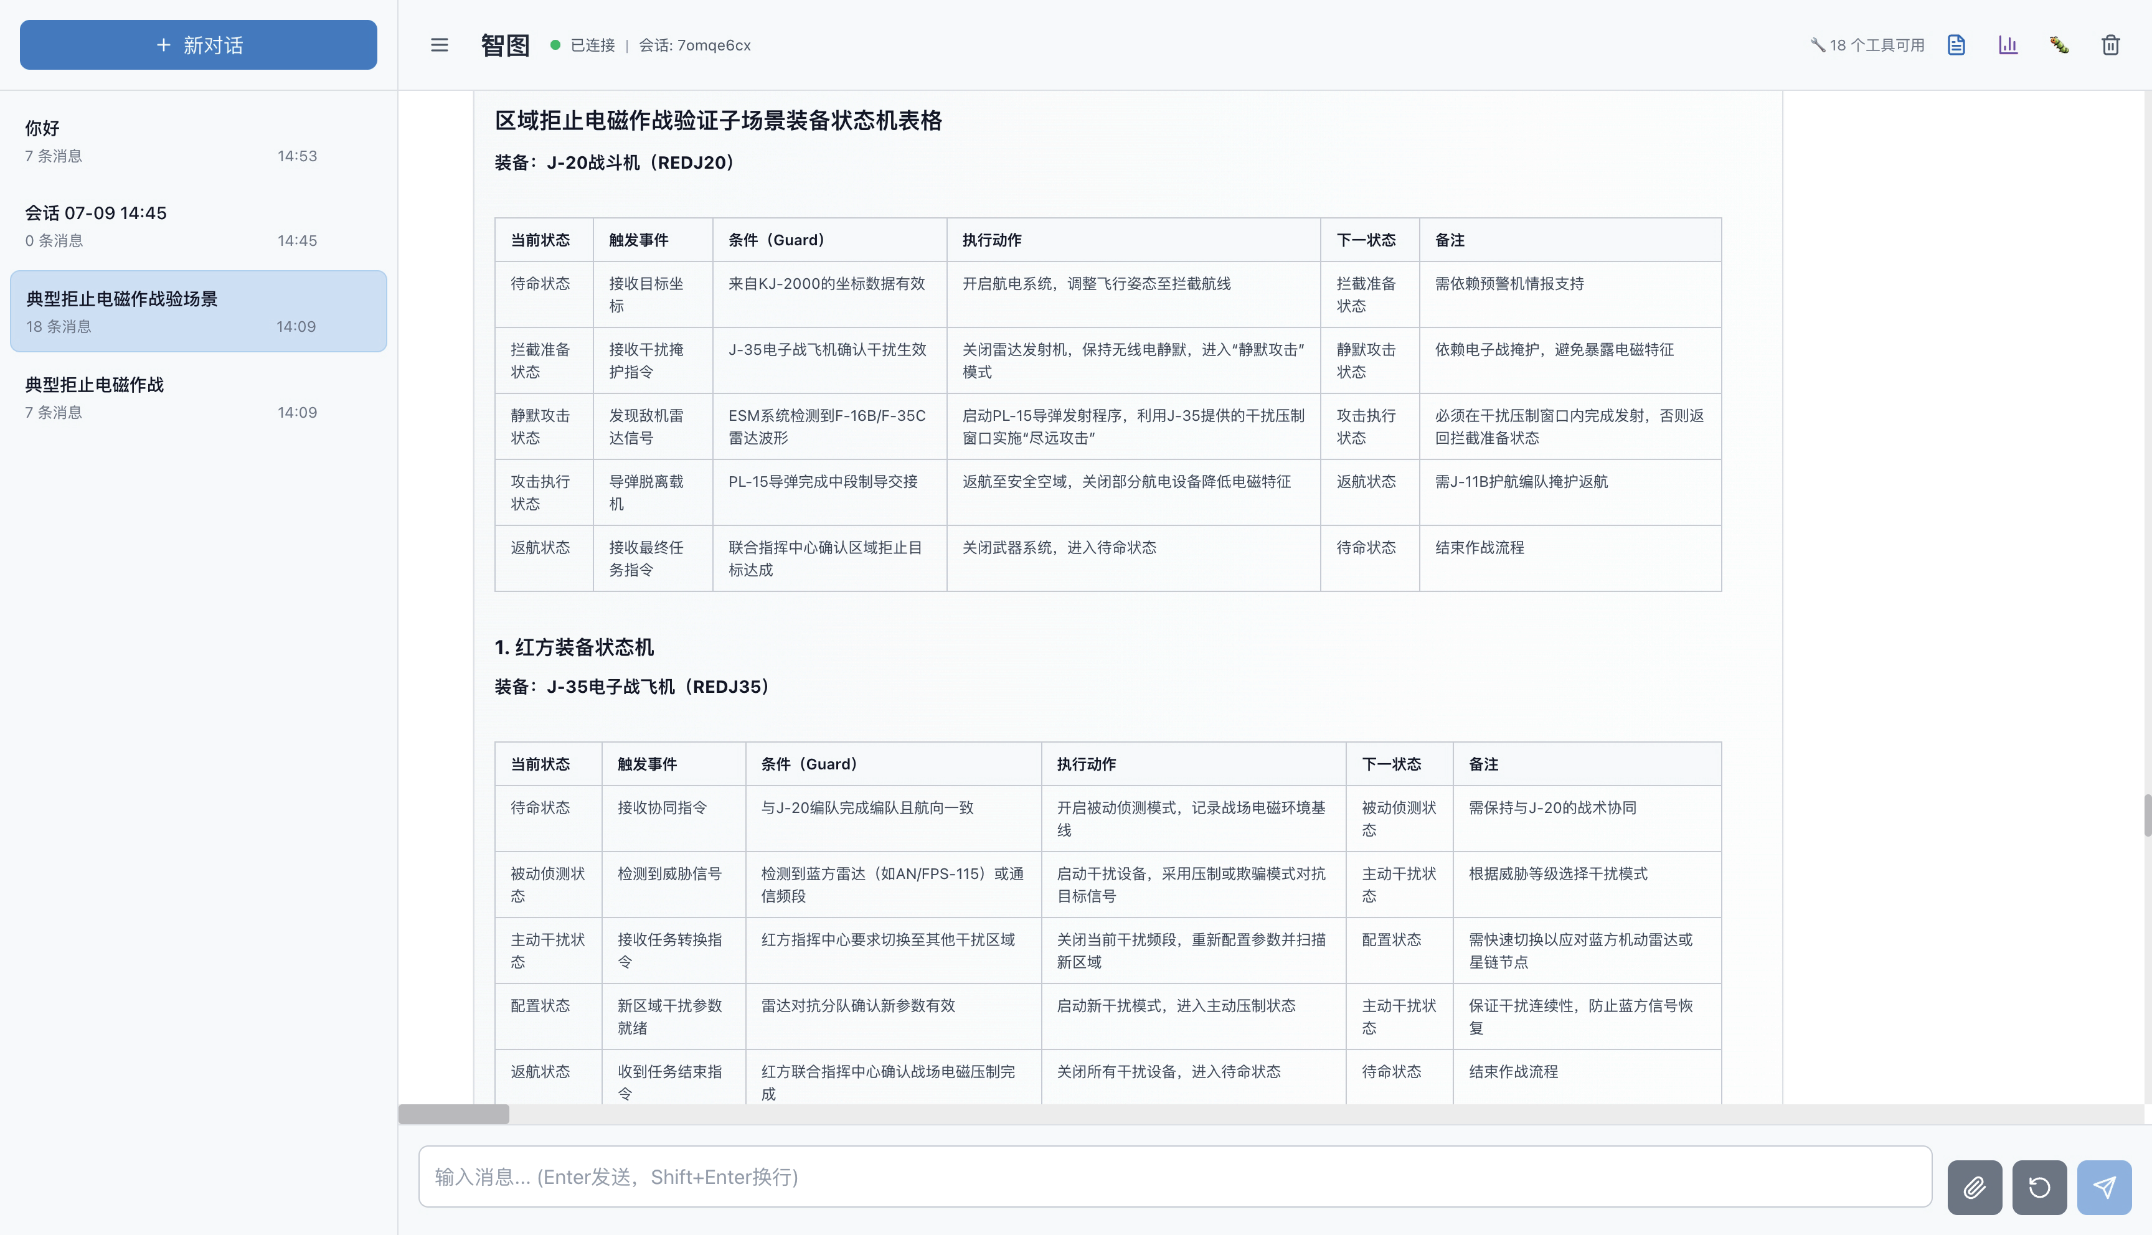Click heading 区域拒止电磁作战验证子场景装备状态机表格

[x=719, y=120]
